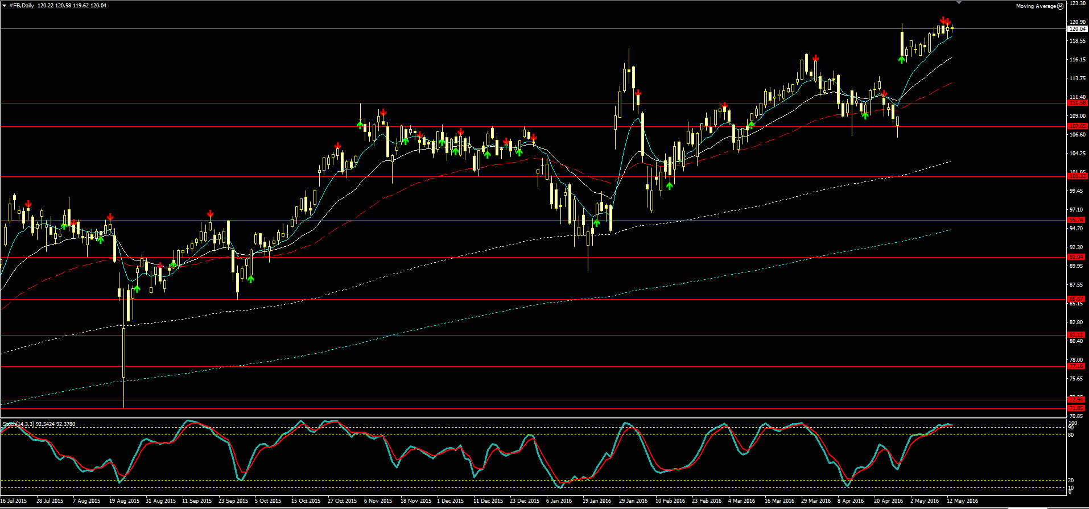Select the red 107.65 horizontal level label
Image resolution: width=1089 pixels, height=509 pixels.
coord(1078,126)
